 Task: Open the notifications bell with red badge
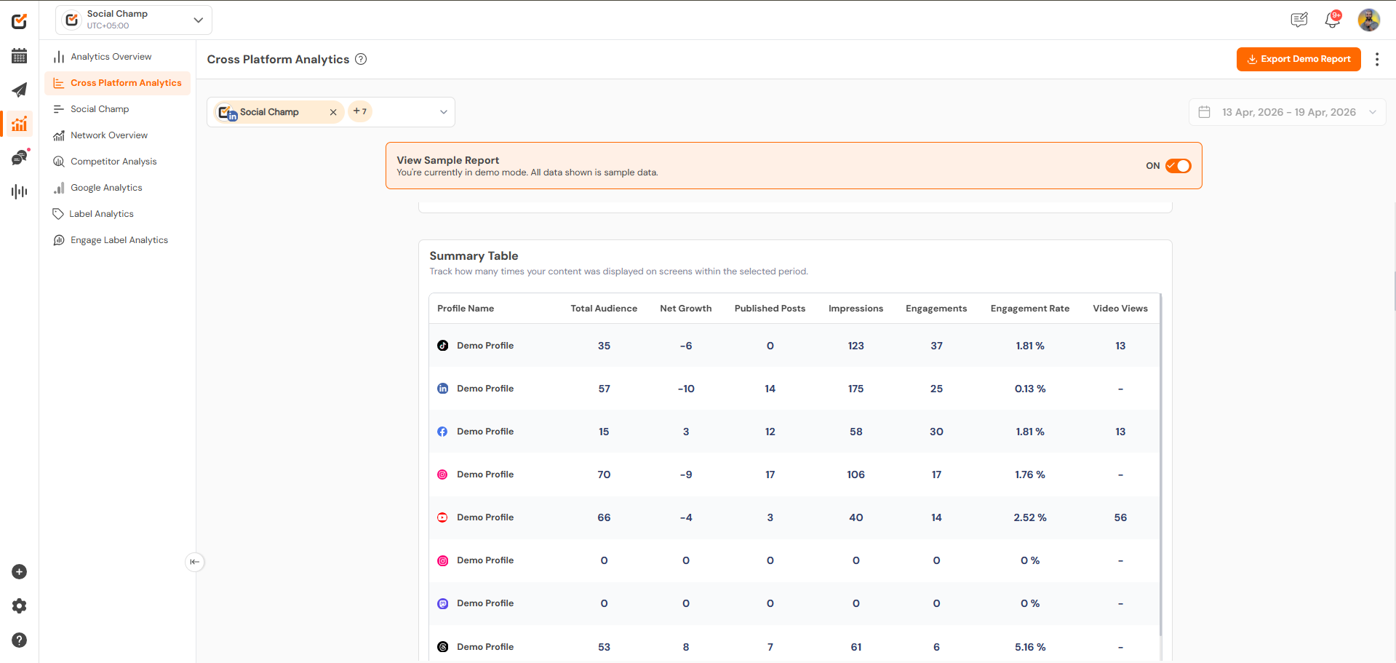click(1332, 20)
